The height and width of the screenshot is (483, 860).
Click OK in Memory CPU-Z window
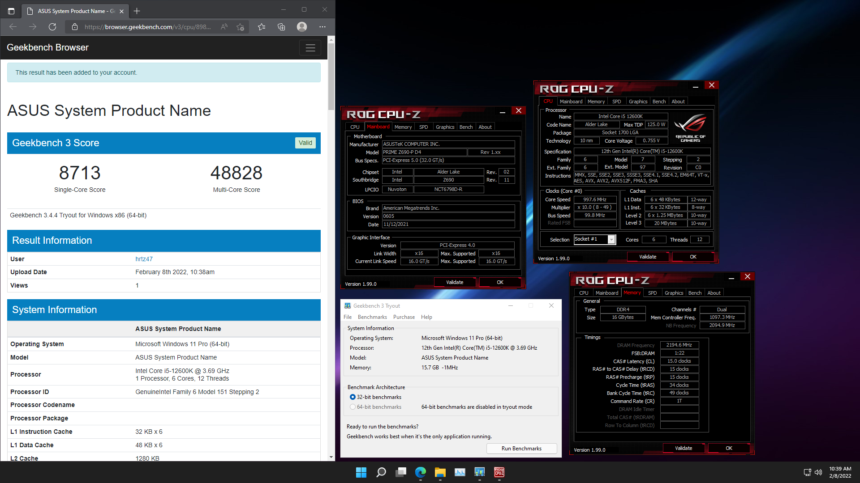(729, 448)
